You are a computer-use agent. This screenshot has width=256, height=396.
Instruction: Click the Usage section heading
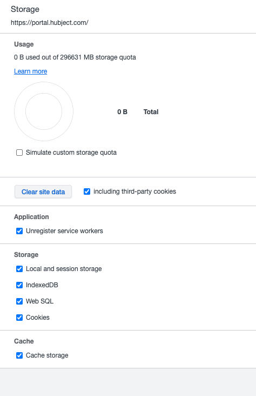pyautogui.click(x=24, y=44)
